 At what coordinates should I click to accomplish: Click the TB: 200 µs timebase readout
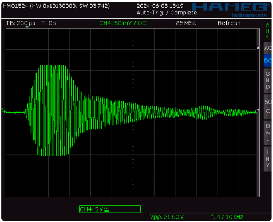click(x=21, y=23)
